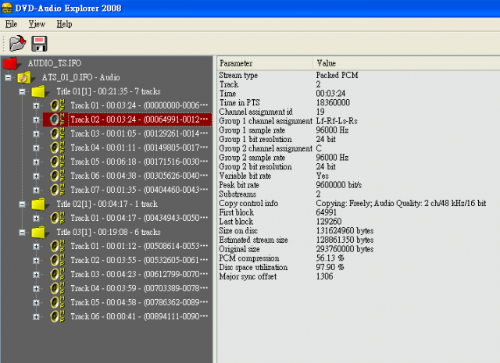Screen dimensions: 500x363
Task: Click the Major sync offset parameter
Action: (248, 276)
